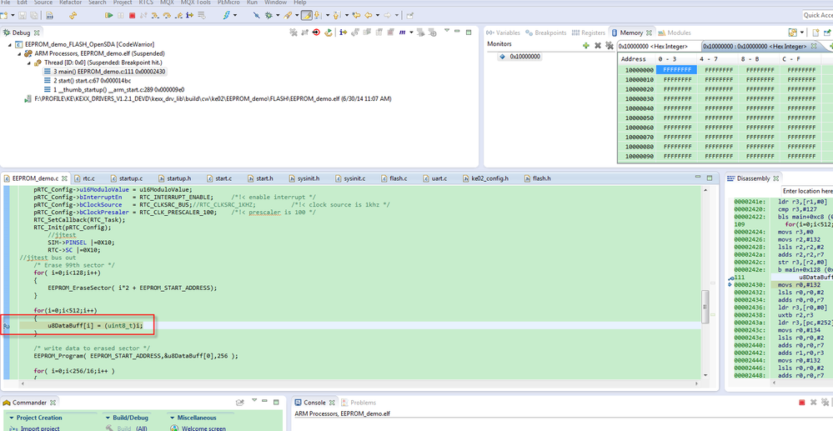Open the Debug view menu triangle
This screenshot has width=833, height=431.
(447, 30)
